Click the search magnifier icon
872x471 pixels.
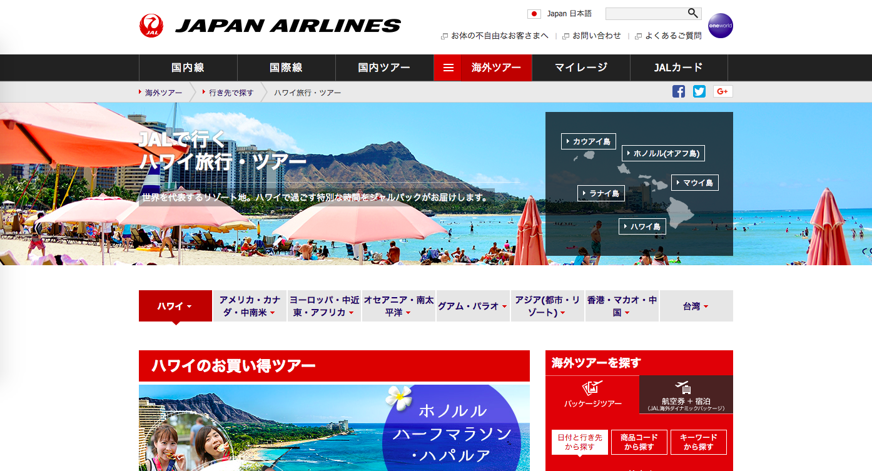coord(693,13)
